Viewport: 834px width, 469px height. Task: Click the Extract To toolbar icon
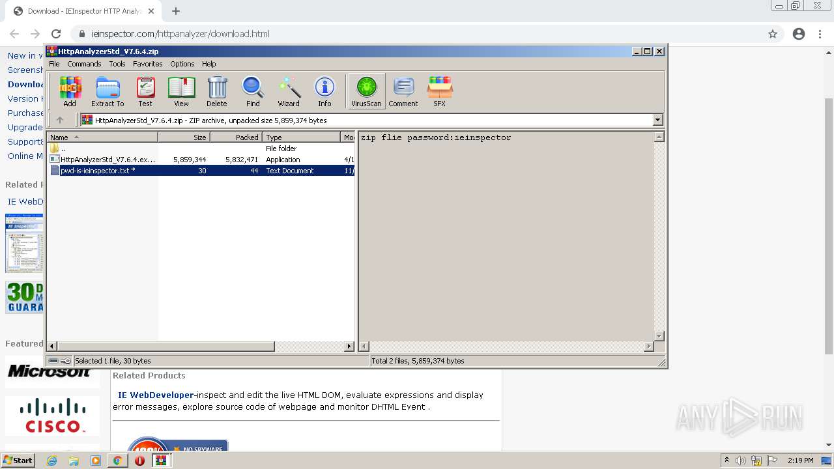[108, 91]
